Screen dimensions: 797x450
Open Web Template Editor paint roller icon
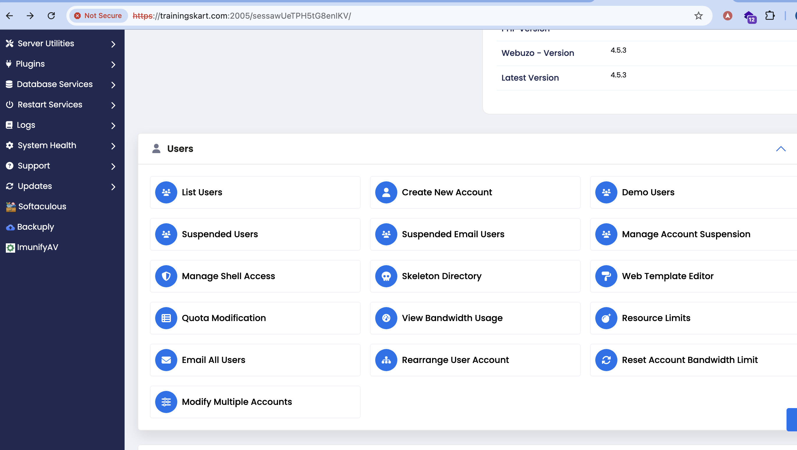606,276
